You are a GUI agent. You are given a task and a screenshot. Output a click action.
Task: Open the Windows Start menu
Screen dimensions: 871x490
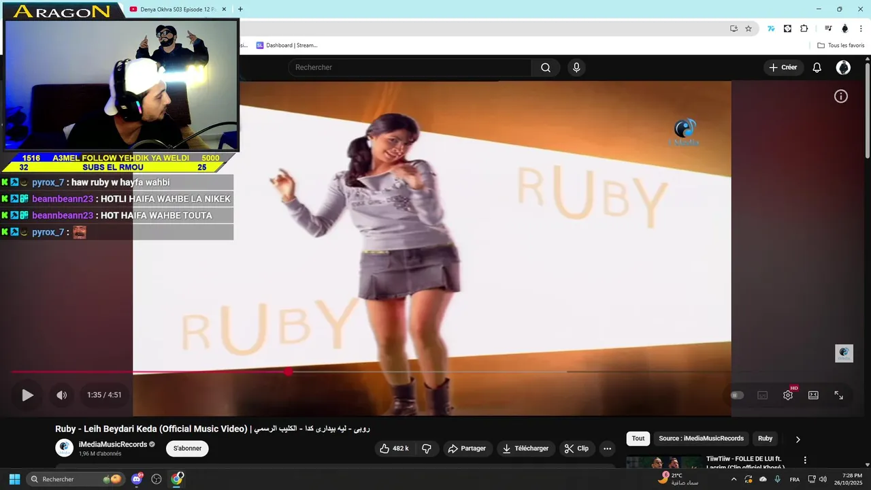pos(14,479)
